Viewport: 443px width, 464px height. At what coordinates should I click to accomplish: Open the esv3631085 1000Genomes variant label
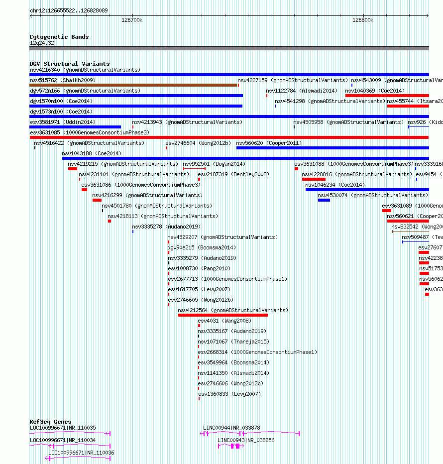tap(90, 132)
